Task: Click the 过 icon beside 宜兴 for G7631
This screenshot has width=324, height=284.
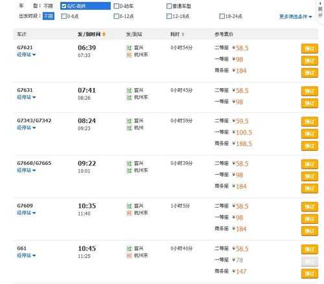Action: [x=129, y=91]
